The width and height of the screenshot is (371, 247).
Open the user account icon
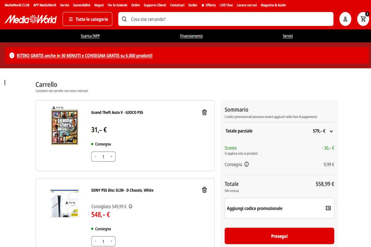pyautogui.click(x=345, y=19)
